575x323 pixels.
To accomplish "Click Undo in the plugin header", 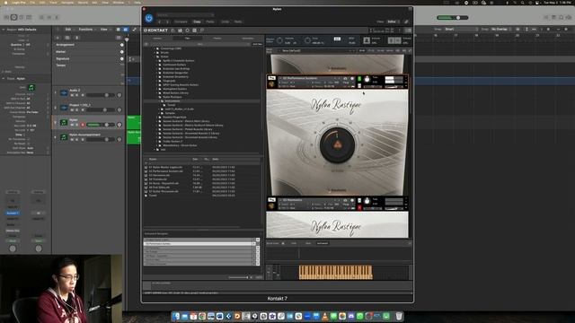I will coord(226,22).
